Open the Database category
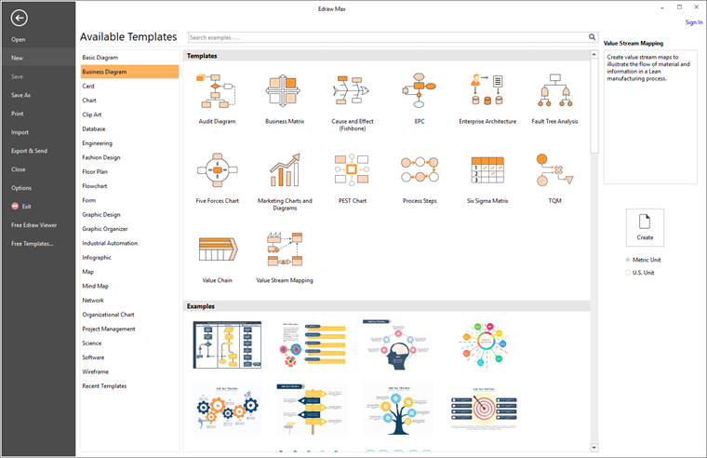The image size is (707, 458). pos(130,128)
